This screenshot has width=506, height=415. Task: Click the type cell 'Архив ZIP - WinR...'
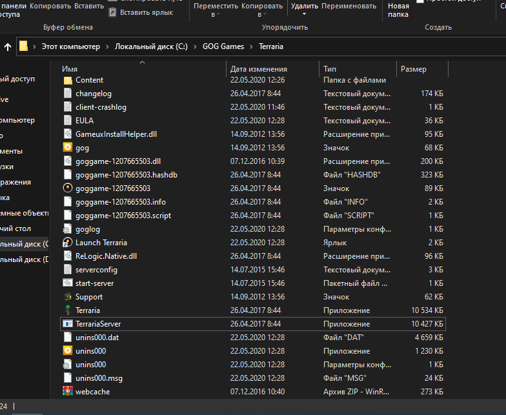coord(356,392)
